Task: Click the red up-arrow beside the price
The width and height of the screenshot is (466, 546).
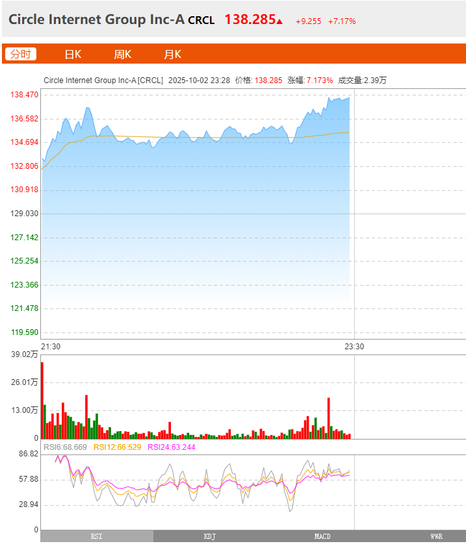Action: 279,21
